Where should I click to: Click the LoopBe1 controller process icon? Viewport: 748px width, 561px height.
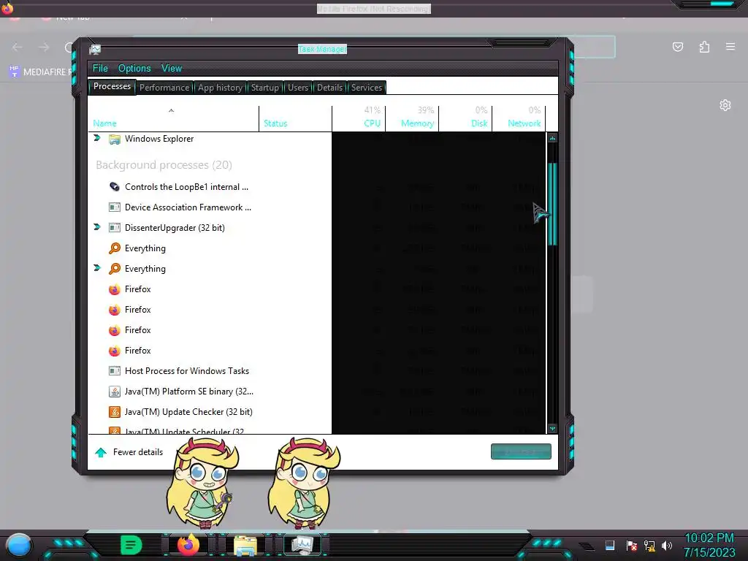click(115, 186)
